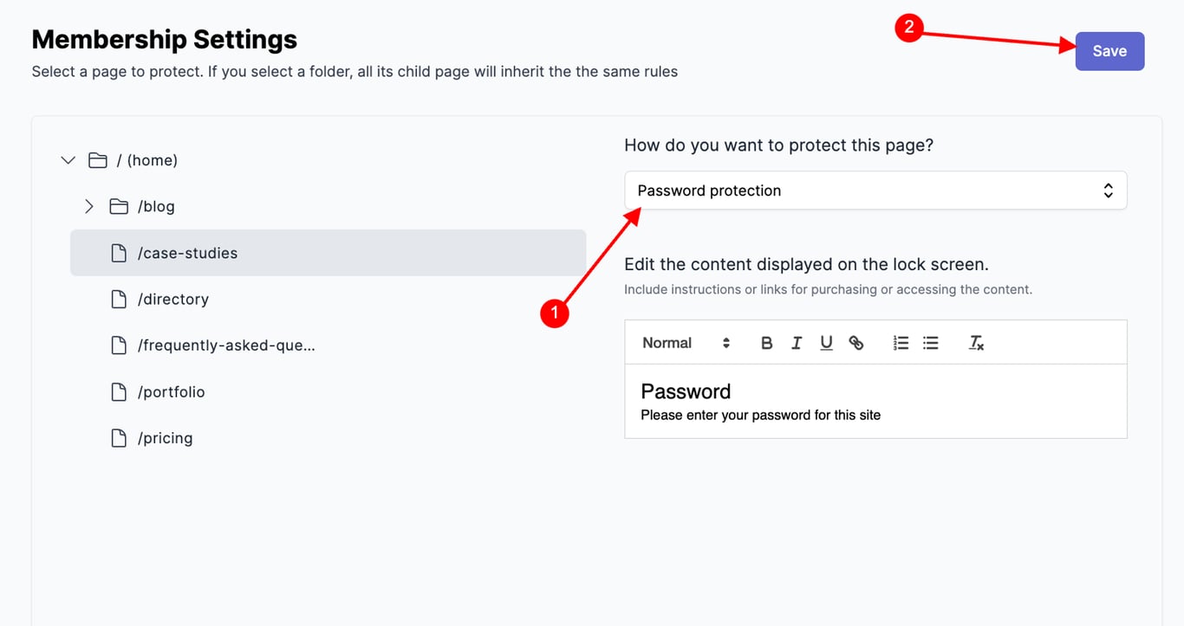Click the /blog folder icon
The width and height of the screenshot is (1184, 626).
click(x=119, y=207)
